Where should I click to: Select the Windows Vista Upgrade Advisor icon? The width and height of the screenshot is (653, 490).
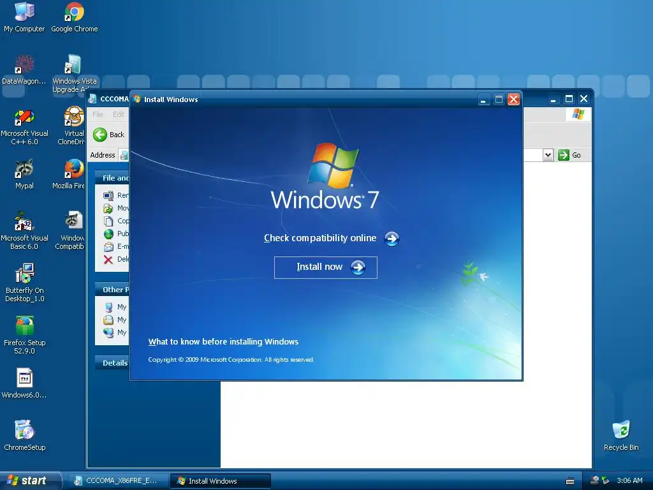pos(74,73)
